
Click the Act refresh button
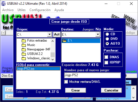(57, 34)
